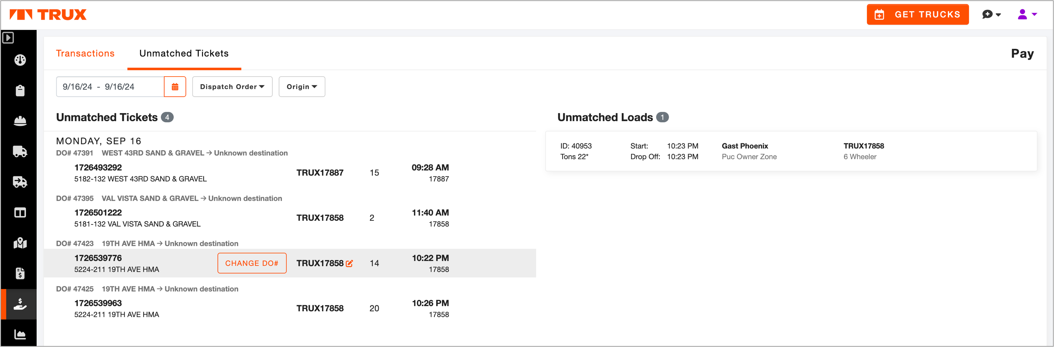Screen dimensions: 1054x347
Task: Click Gast Phoenix in unmatched load
Action: click(x=745, y=146)
